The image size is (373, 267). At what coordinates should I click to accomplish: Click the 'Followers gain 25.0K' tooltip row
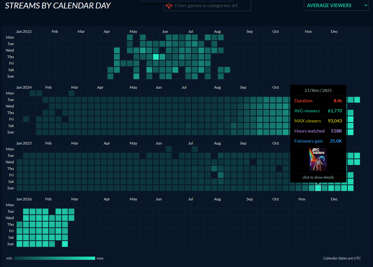[x=318, y=141]
